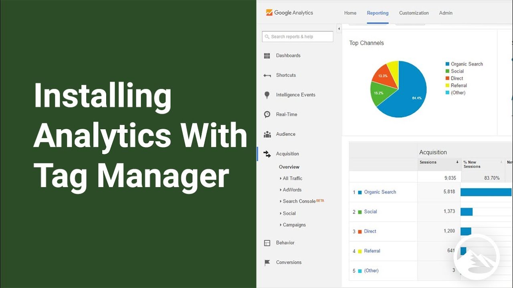The image size is (513, 288).
Task: Click the Sessions sort arrow
Action: pyautogui.click(x=457, y=162)
